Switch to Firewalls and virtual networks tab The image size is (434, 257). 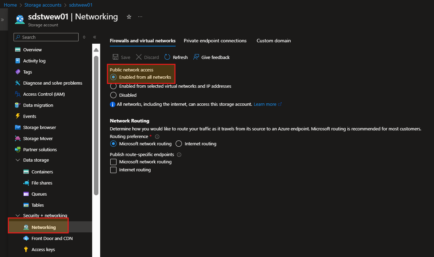click(143, 41)
